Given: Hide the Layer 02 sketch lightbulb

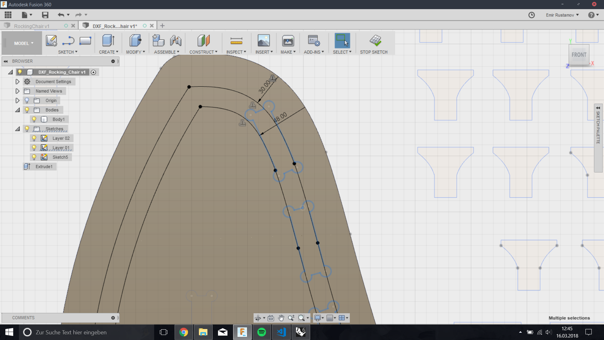Looking at the screenshot, I should pyautogui.click(x=34, y=138).
